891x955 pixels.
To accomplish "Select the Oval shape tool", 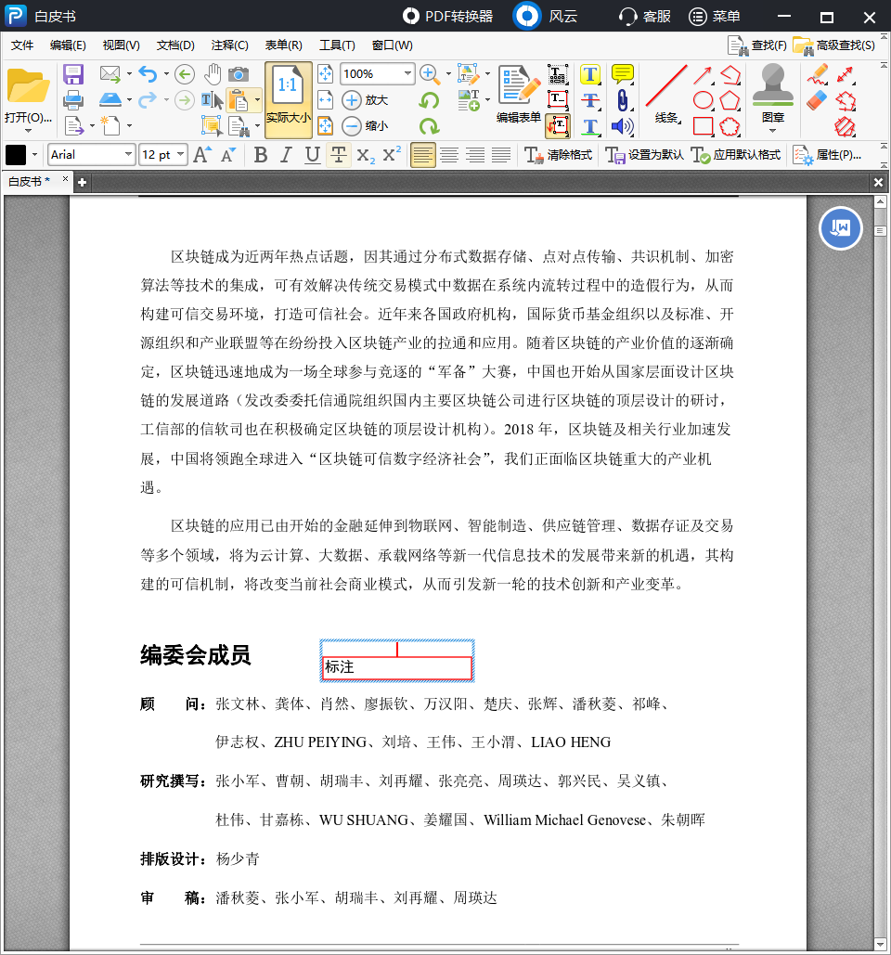I will (x=703, y=100).
